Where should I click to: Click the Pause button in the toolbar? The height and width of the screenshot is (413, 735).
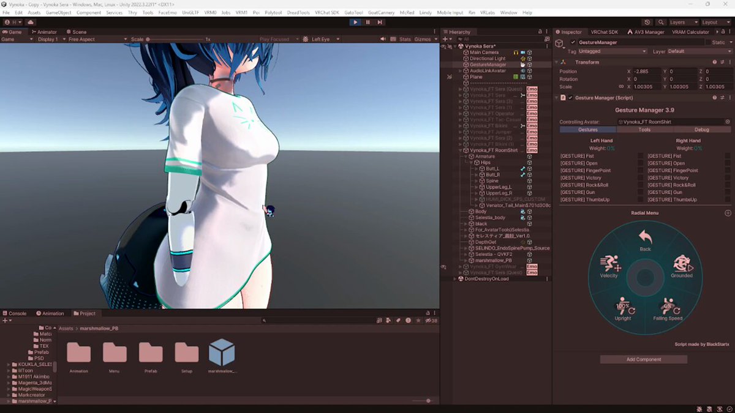pyautogui.click(x=367, y=22)
